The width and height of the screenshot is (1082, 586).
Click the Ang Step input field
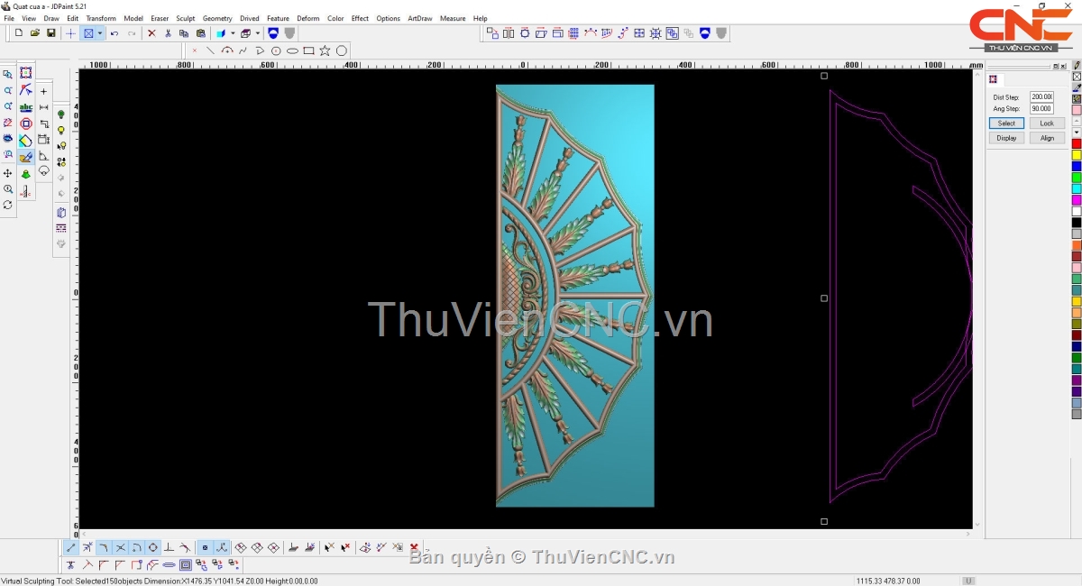1041,108
